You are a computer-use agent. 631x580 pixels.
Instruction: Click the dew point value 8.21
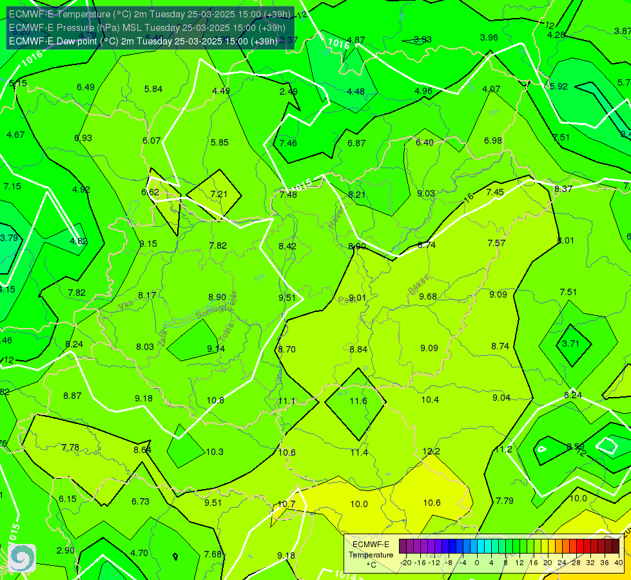click(356, 195)
